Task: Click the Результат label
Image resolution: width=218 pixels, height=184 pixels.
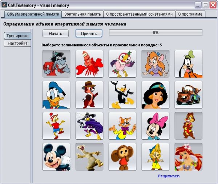Action: (169, 176)
